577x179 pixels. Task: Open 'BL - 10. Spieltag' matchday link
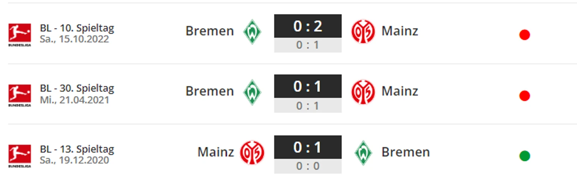(77, 28)
